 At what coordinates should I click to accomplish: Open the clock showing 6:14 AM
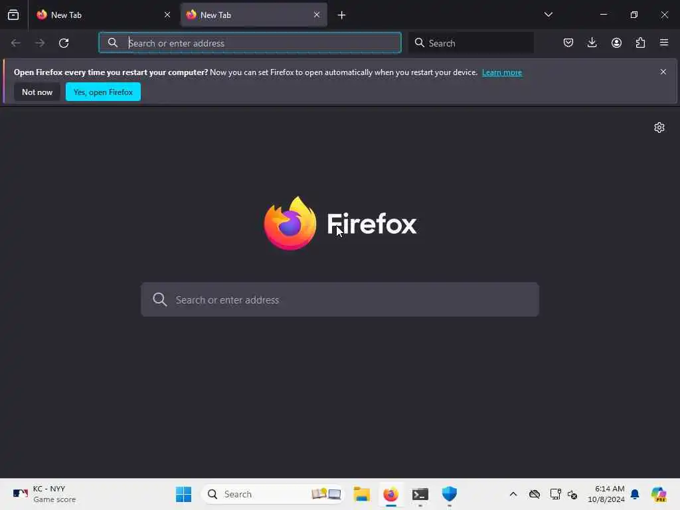[x=606, y=494]
